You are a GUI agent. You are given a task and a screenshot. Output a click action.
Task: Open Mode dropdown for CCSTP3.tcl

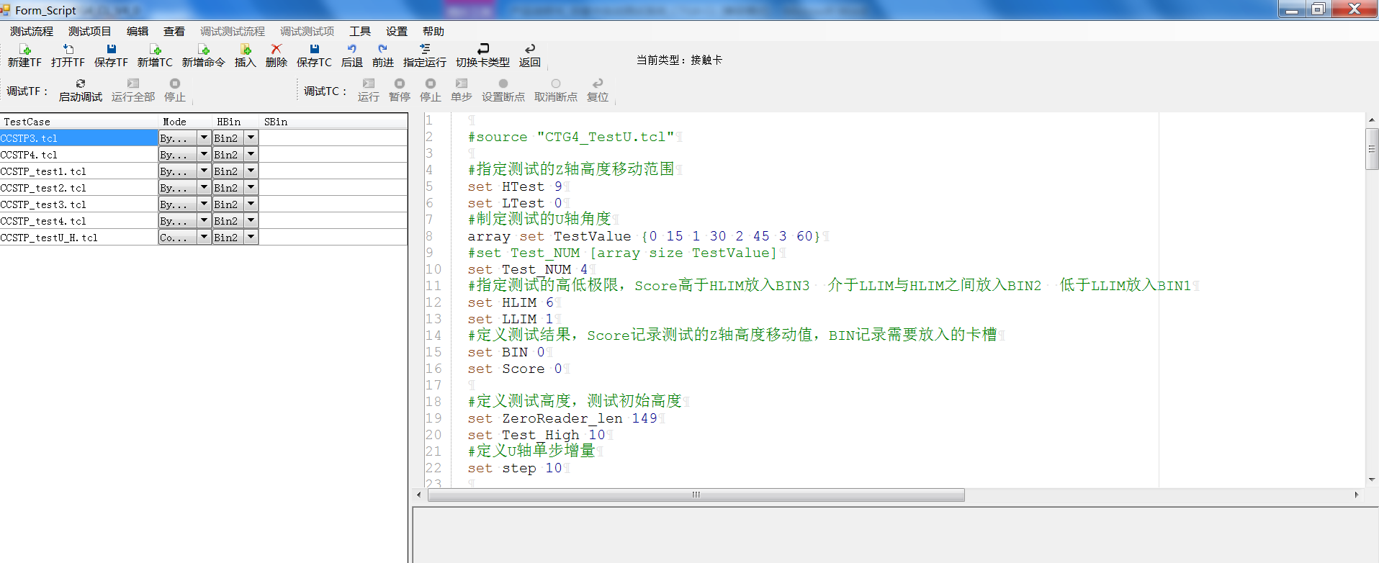[204, 138]
